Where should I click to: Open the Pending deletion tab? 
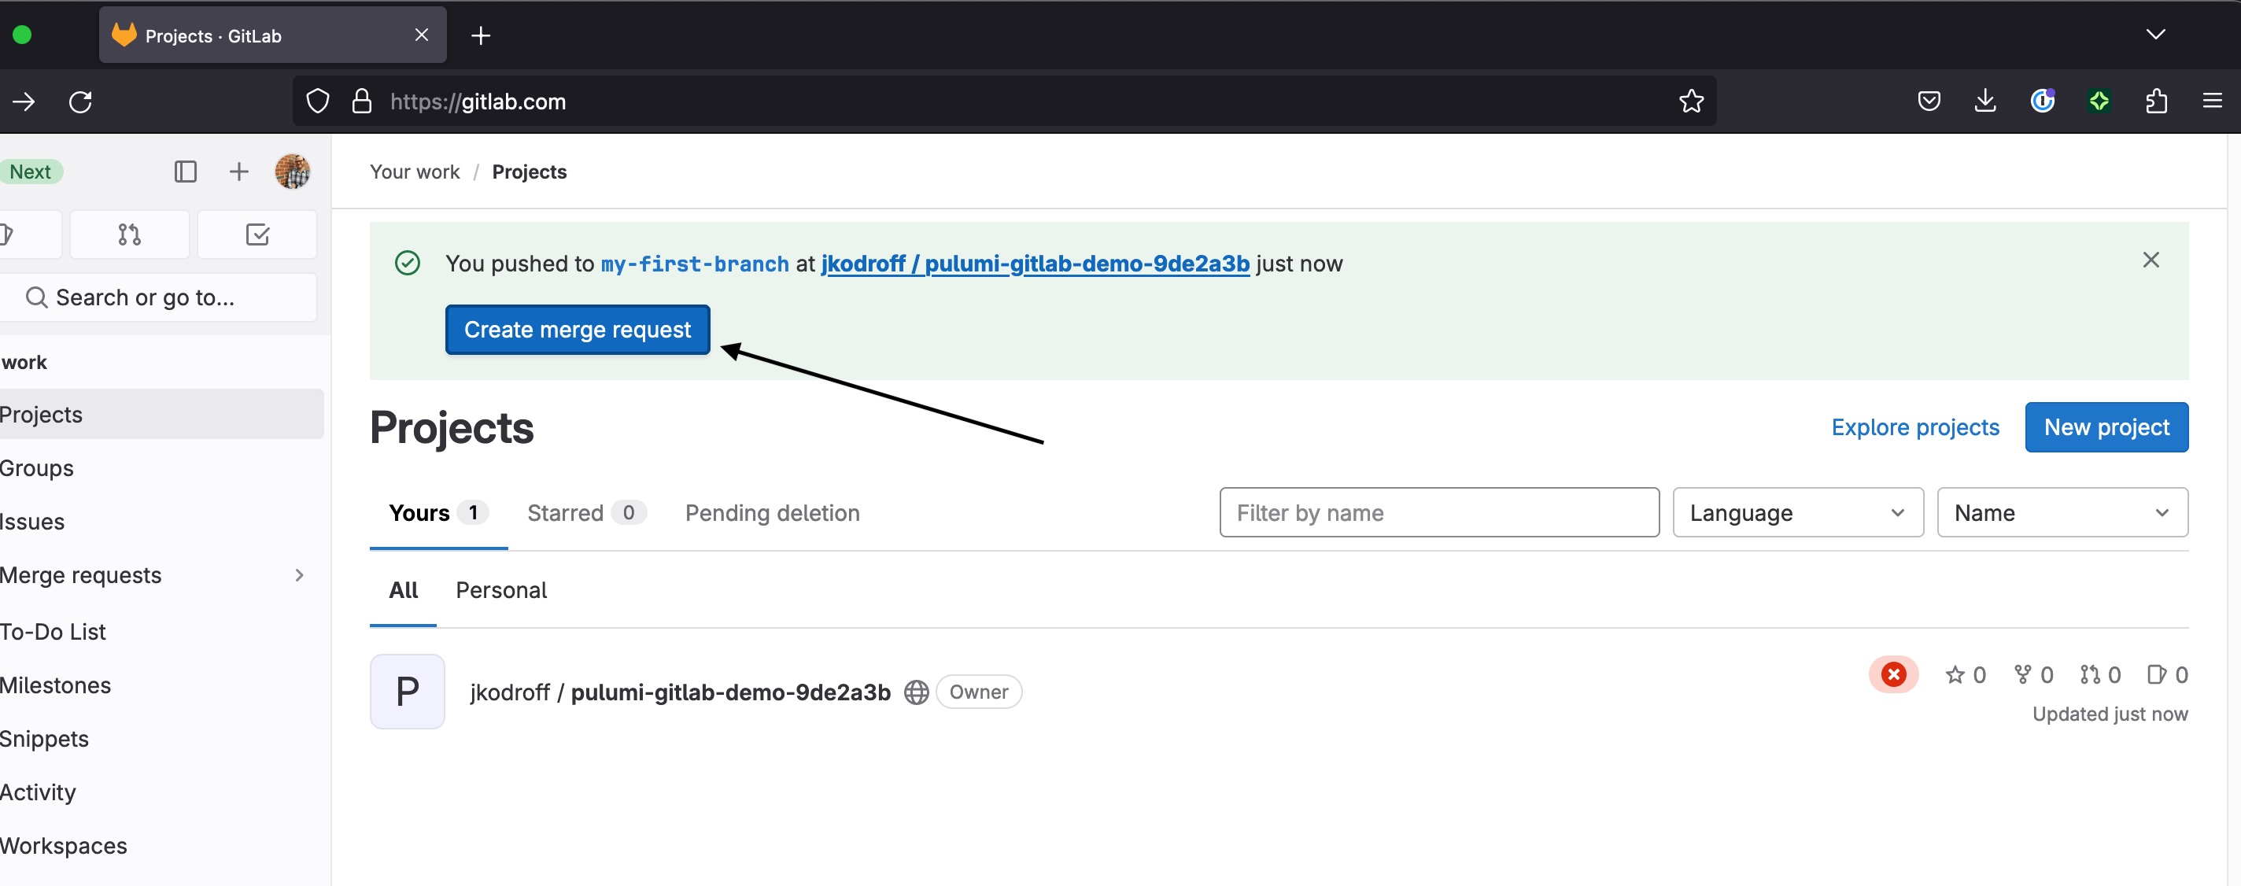tap(772, 512)
